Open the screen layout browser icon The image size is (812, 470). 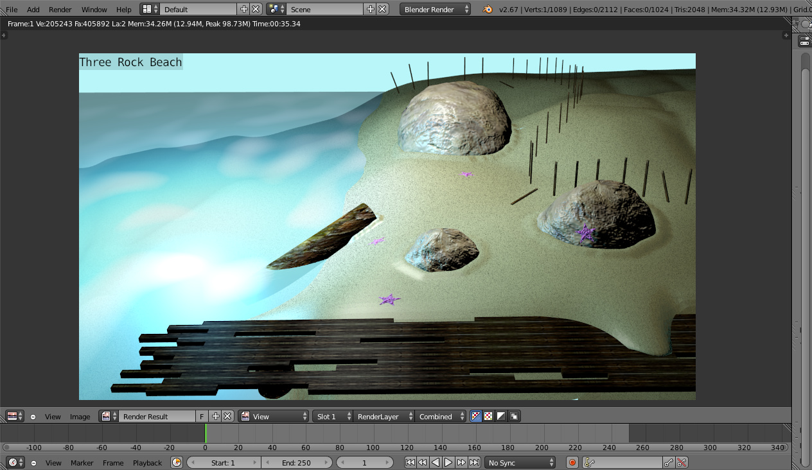tap(150, 9)
